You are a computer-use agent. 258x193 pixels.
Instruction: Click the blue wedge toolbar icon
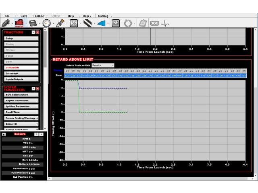coord(101,23)
